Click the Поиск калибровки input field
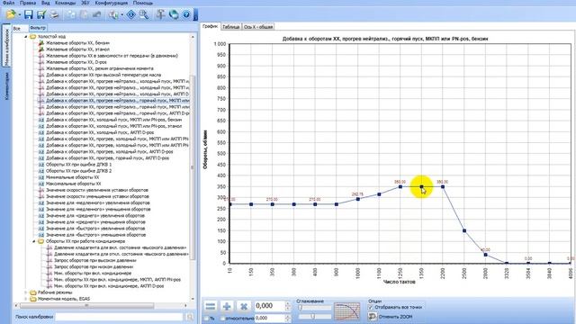Viewport: 576px width, 324px height. 119,317
